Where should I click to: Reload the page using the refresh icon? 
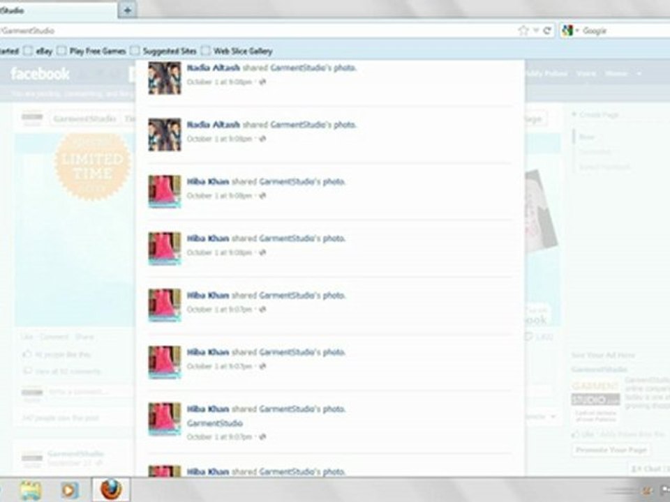coord(547,30)
